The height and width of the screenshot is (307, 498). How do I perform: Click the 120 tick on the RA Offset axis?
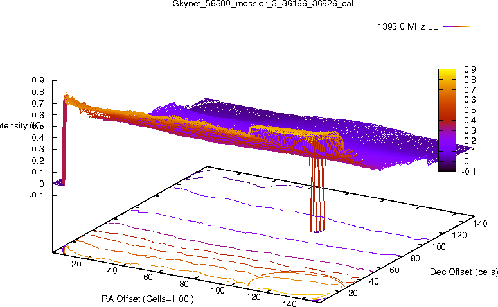(x=253, y=297)
